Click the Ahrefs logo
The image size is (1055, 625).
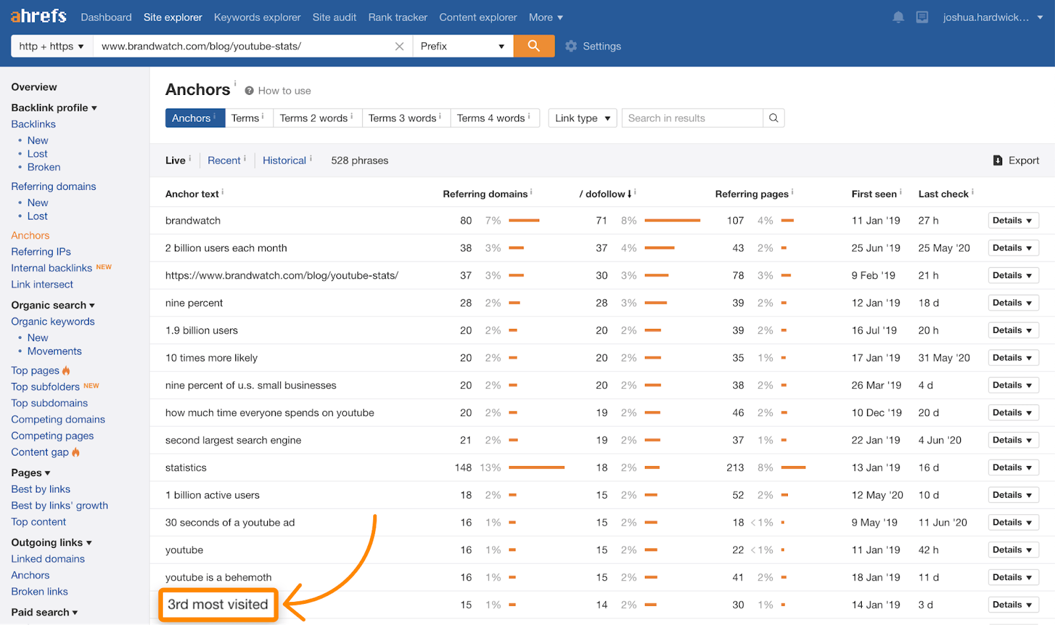click(38, 16)
